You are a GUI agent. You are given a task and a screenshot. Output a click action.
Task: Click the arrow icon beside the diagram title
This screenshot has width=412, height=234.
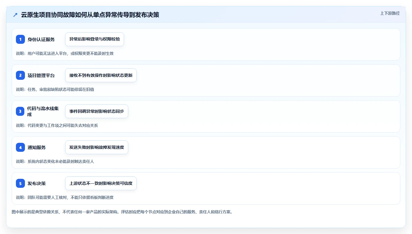click(15, 15)
